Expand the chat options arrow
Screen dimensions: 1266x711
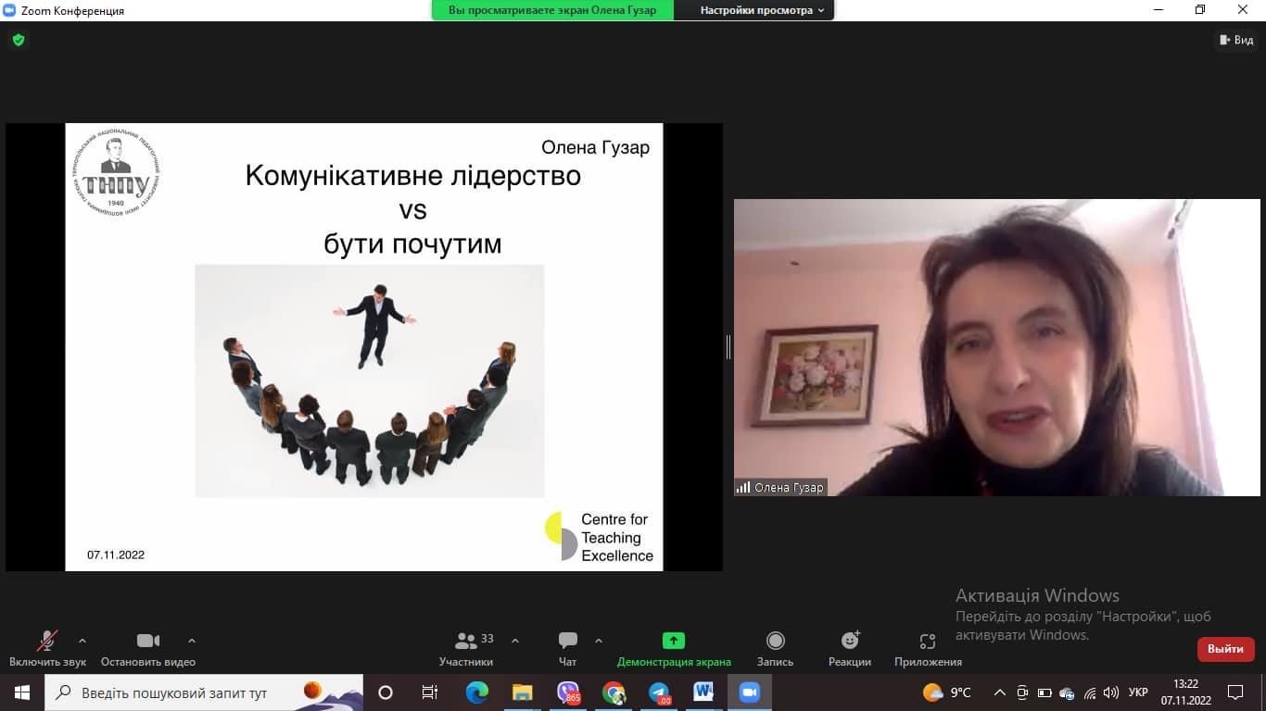(599, 640)
